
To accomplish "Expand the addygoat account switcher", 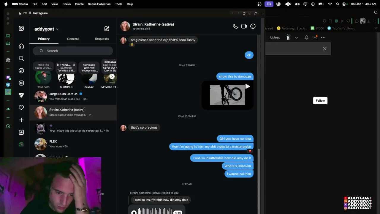I will click(57, 29).
